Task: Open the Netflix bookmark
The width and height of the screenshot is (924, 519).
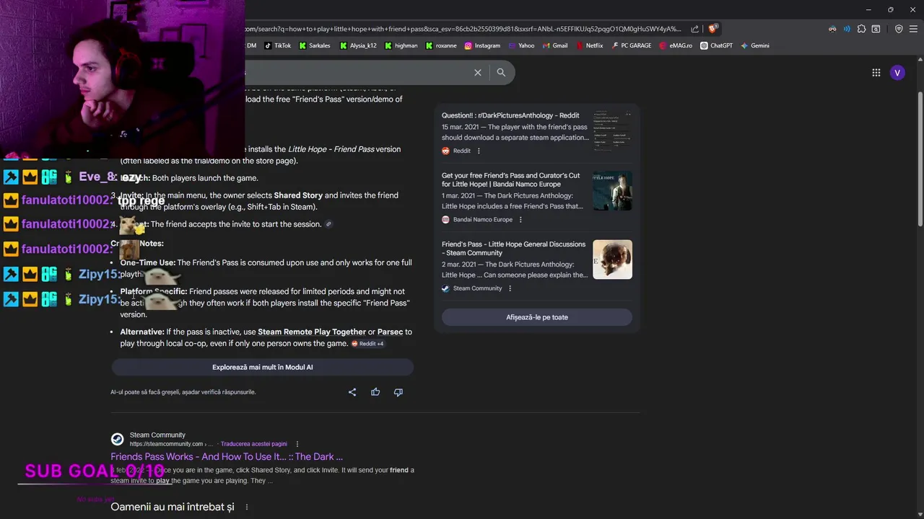Action: point(589,45)
